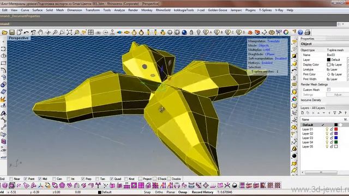Open the Mesh menu
This screenshot has width=349, height=196.
tap(60, 10)
